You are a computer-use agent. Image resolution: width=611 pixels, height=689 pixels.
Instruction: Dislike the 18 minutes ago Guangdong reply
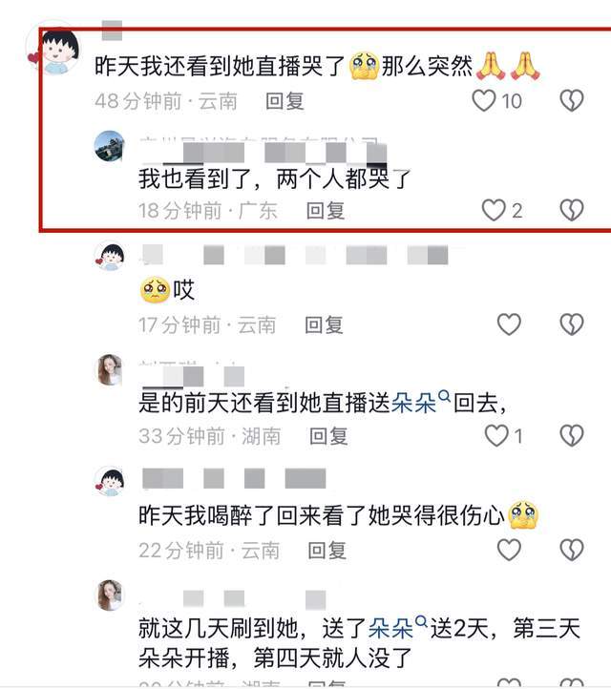(x=572, y=210)
